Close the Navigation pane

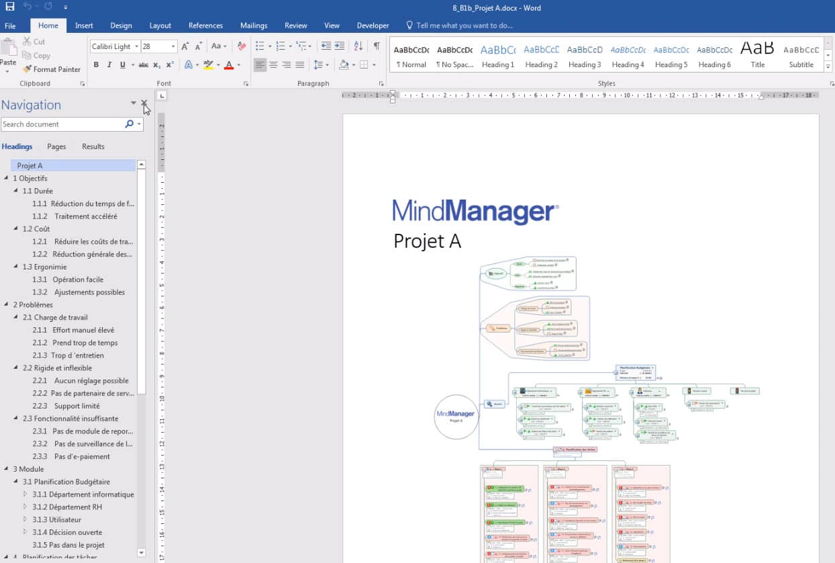click(x=144, y=103)
